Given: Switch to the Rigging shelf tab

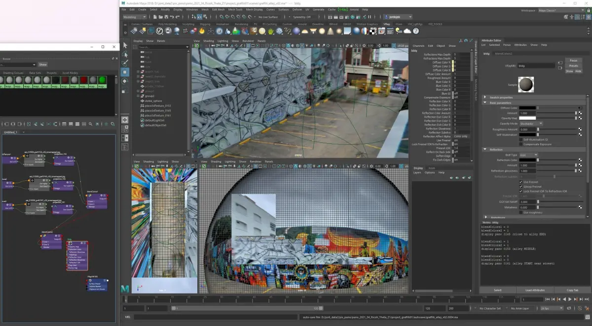Looking at the screenshot, I should point(205,24).
